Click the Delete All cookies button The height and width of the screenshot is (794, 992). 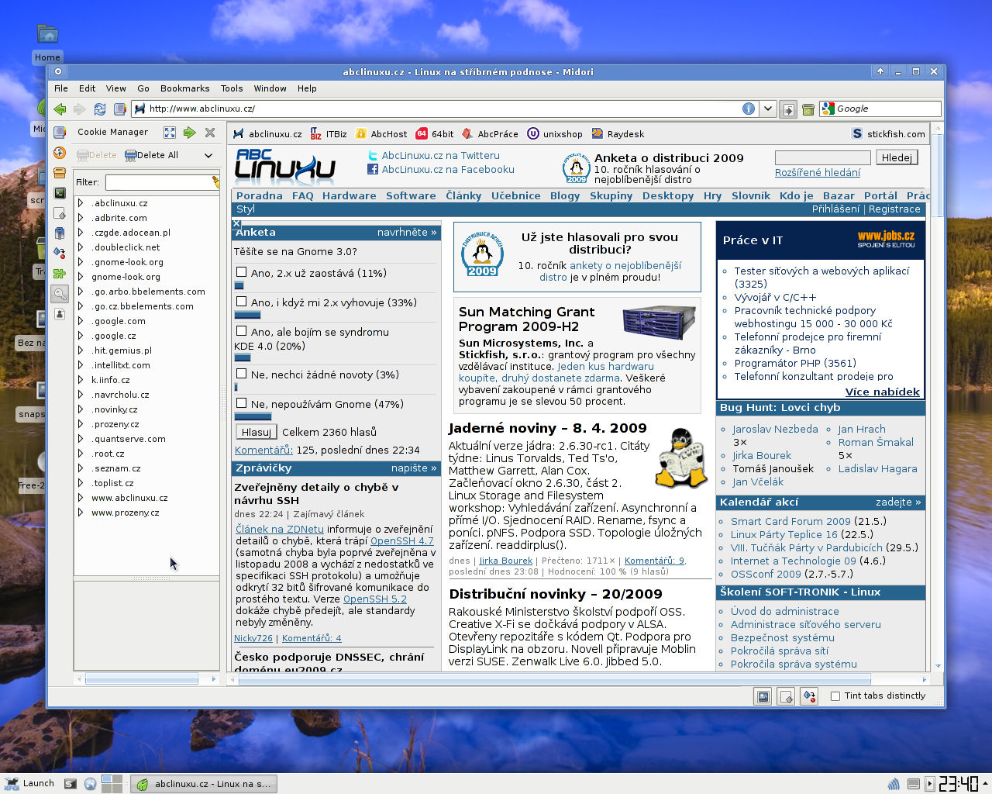(152, 155)
